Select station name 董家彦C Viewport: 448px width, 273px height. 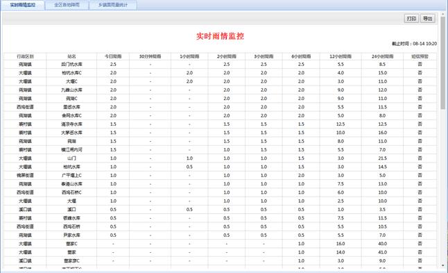coord(71,260)
